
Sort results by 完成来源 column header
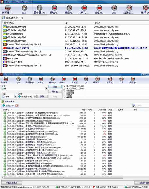pyautogui.click(x=102, y=110)
